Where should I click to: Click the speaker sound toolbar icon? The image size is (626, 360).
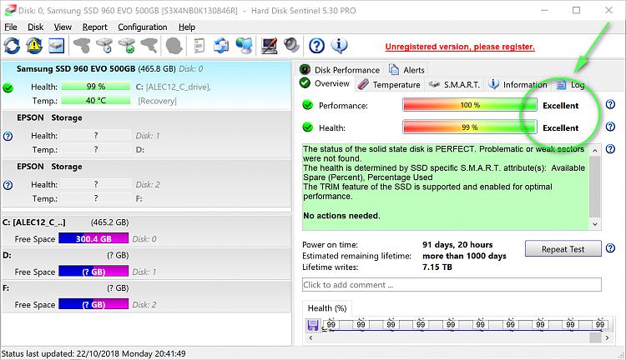click(x=291, y=46)
